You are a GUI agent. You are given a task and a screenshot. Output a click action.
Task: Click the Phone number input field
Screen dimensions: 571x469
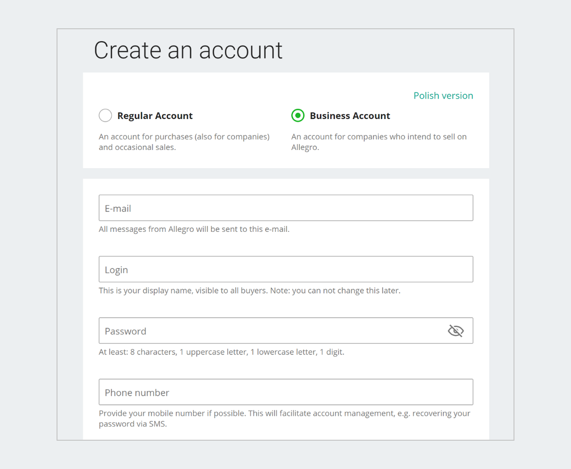coord(285,392)
